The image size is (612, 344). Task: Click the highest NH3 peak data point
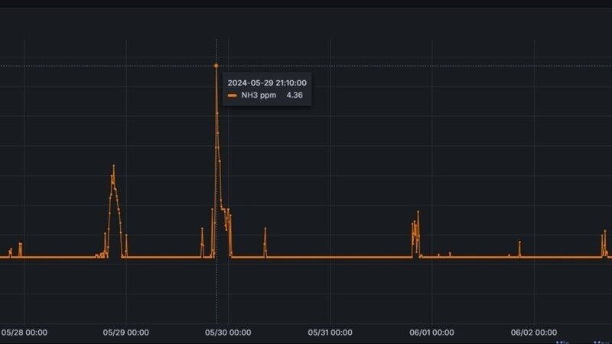pyautogui.click(x=216, y=67)
